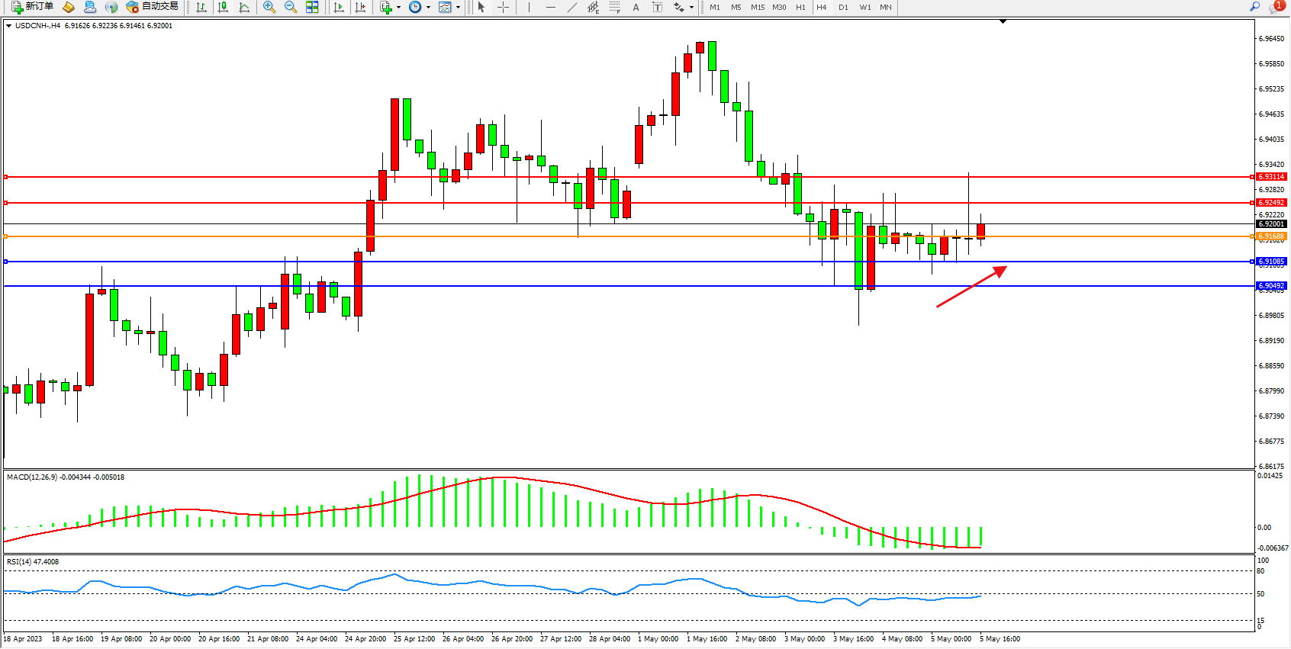Open indicators list dropdown arrow

(398, 8)
